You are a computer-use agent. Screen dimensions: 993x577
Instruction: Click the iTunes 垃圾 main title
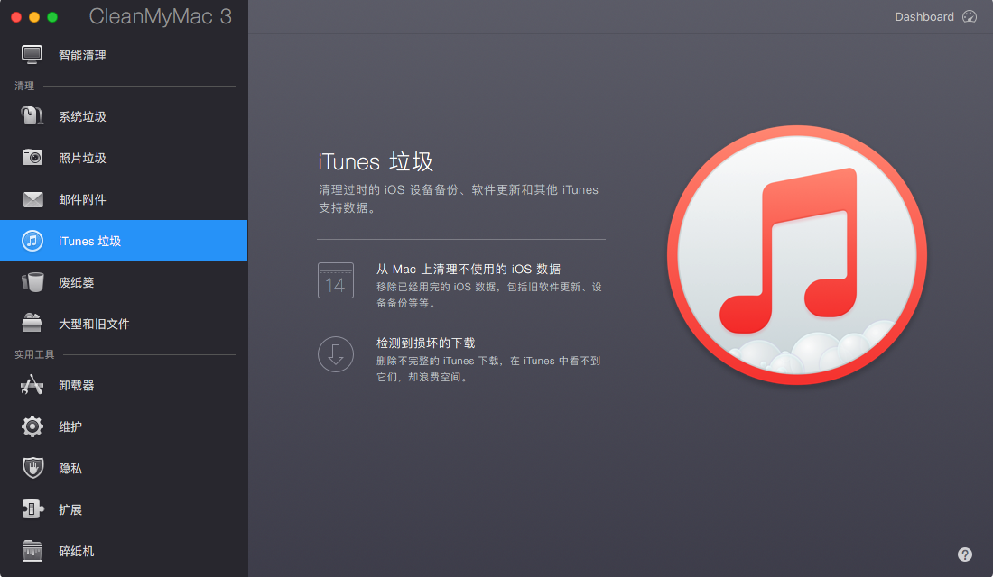376,161
